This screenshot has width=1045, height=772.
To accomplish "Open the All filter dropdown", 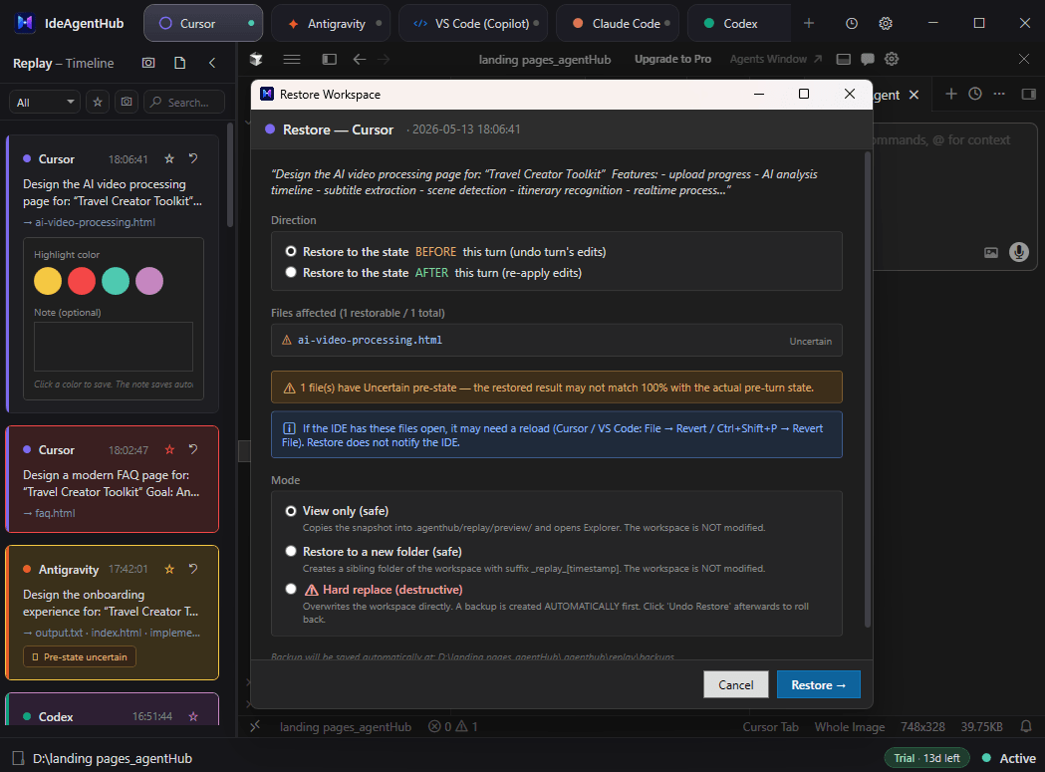I will (45, 102).
